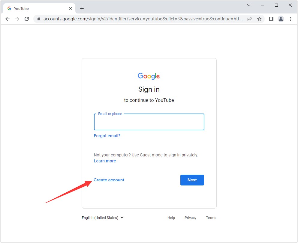Click the browser back arrow

[8, 19]
